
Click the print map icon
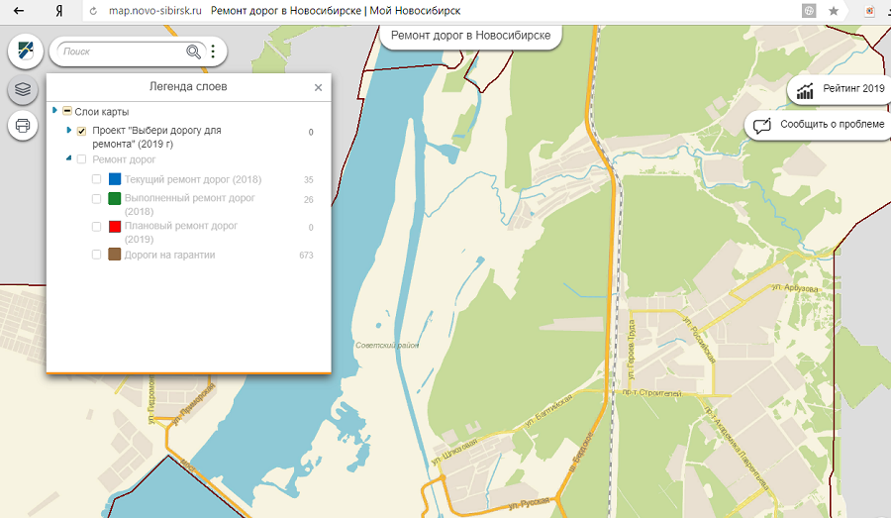23,126
